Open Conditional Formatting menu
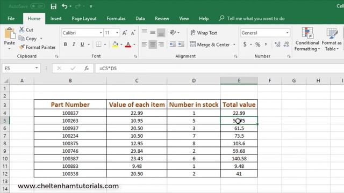 307,39
